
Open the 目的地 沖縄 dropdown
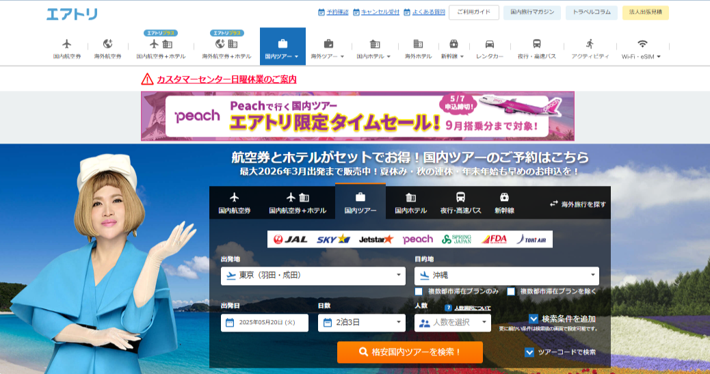[507, 276]
